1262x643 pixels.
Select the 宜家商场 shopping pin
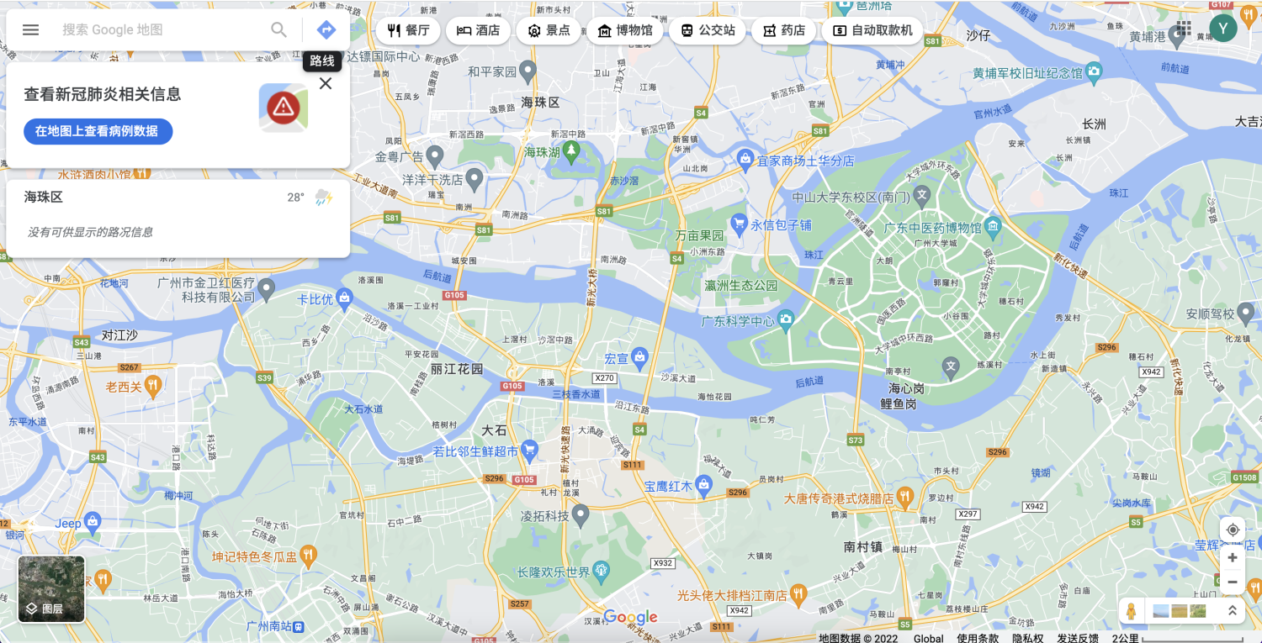(x=745, y=158)
